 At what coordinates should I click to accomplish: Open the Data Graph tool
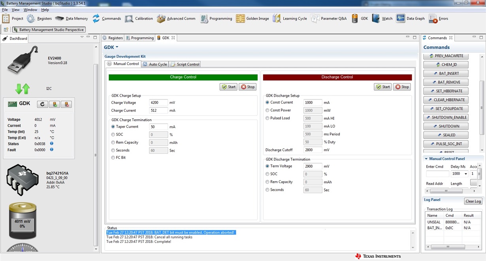point(411,19)
